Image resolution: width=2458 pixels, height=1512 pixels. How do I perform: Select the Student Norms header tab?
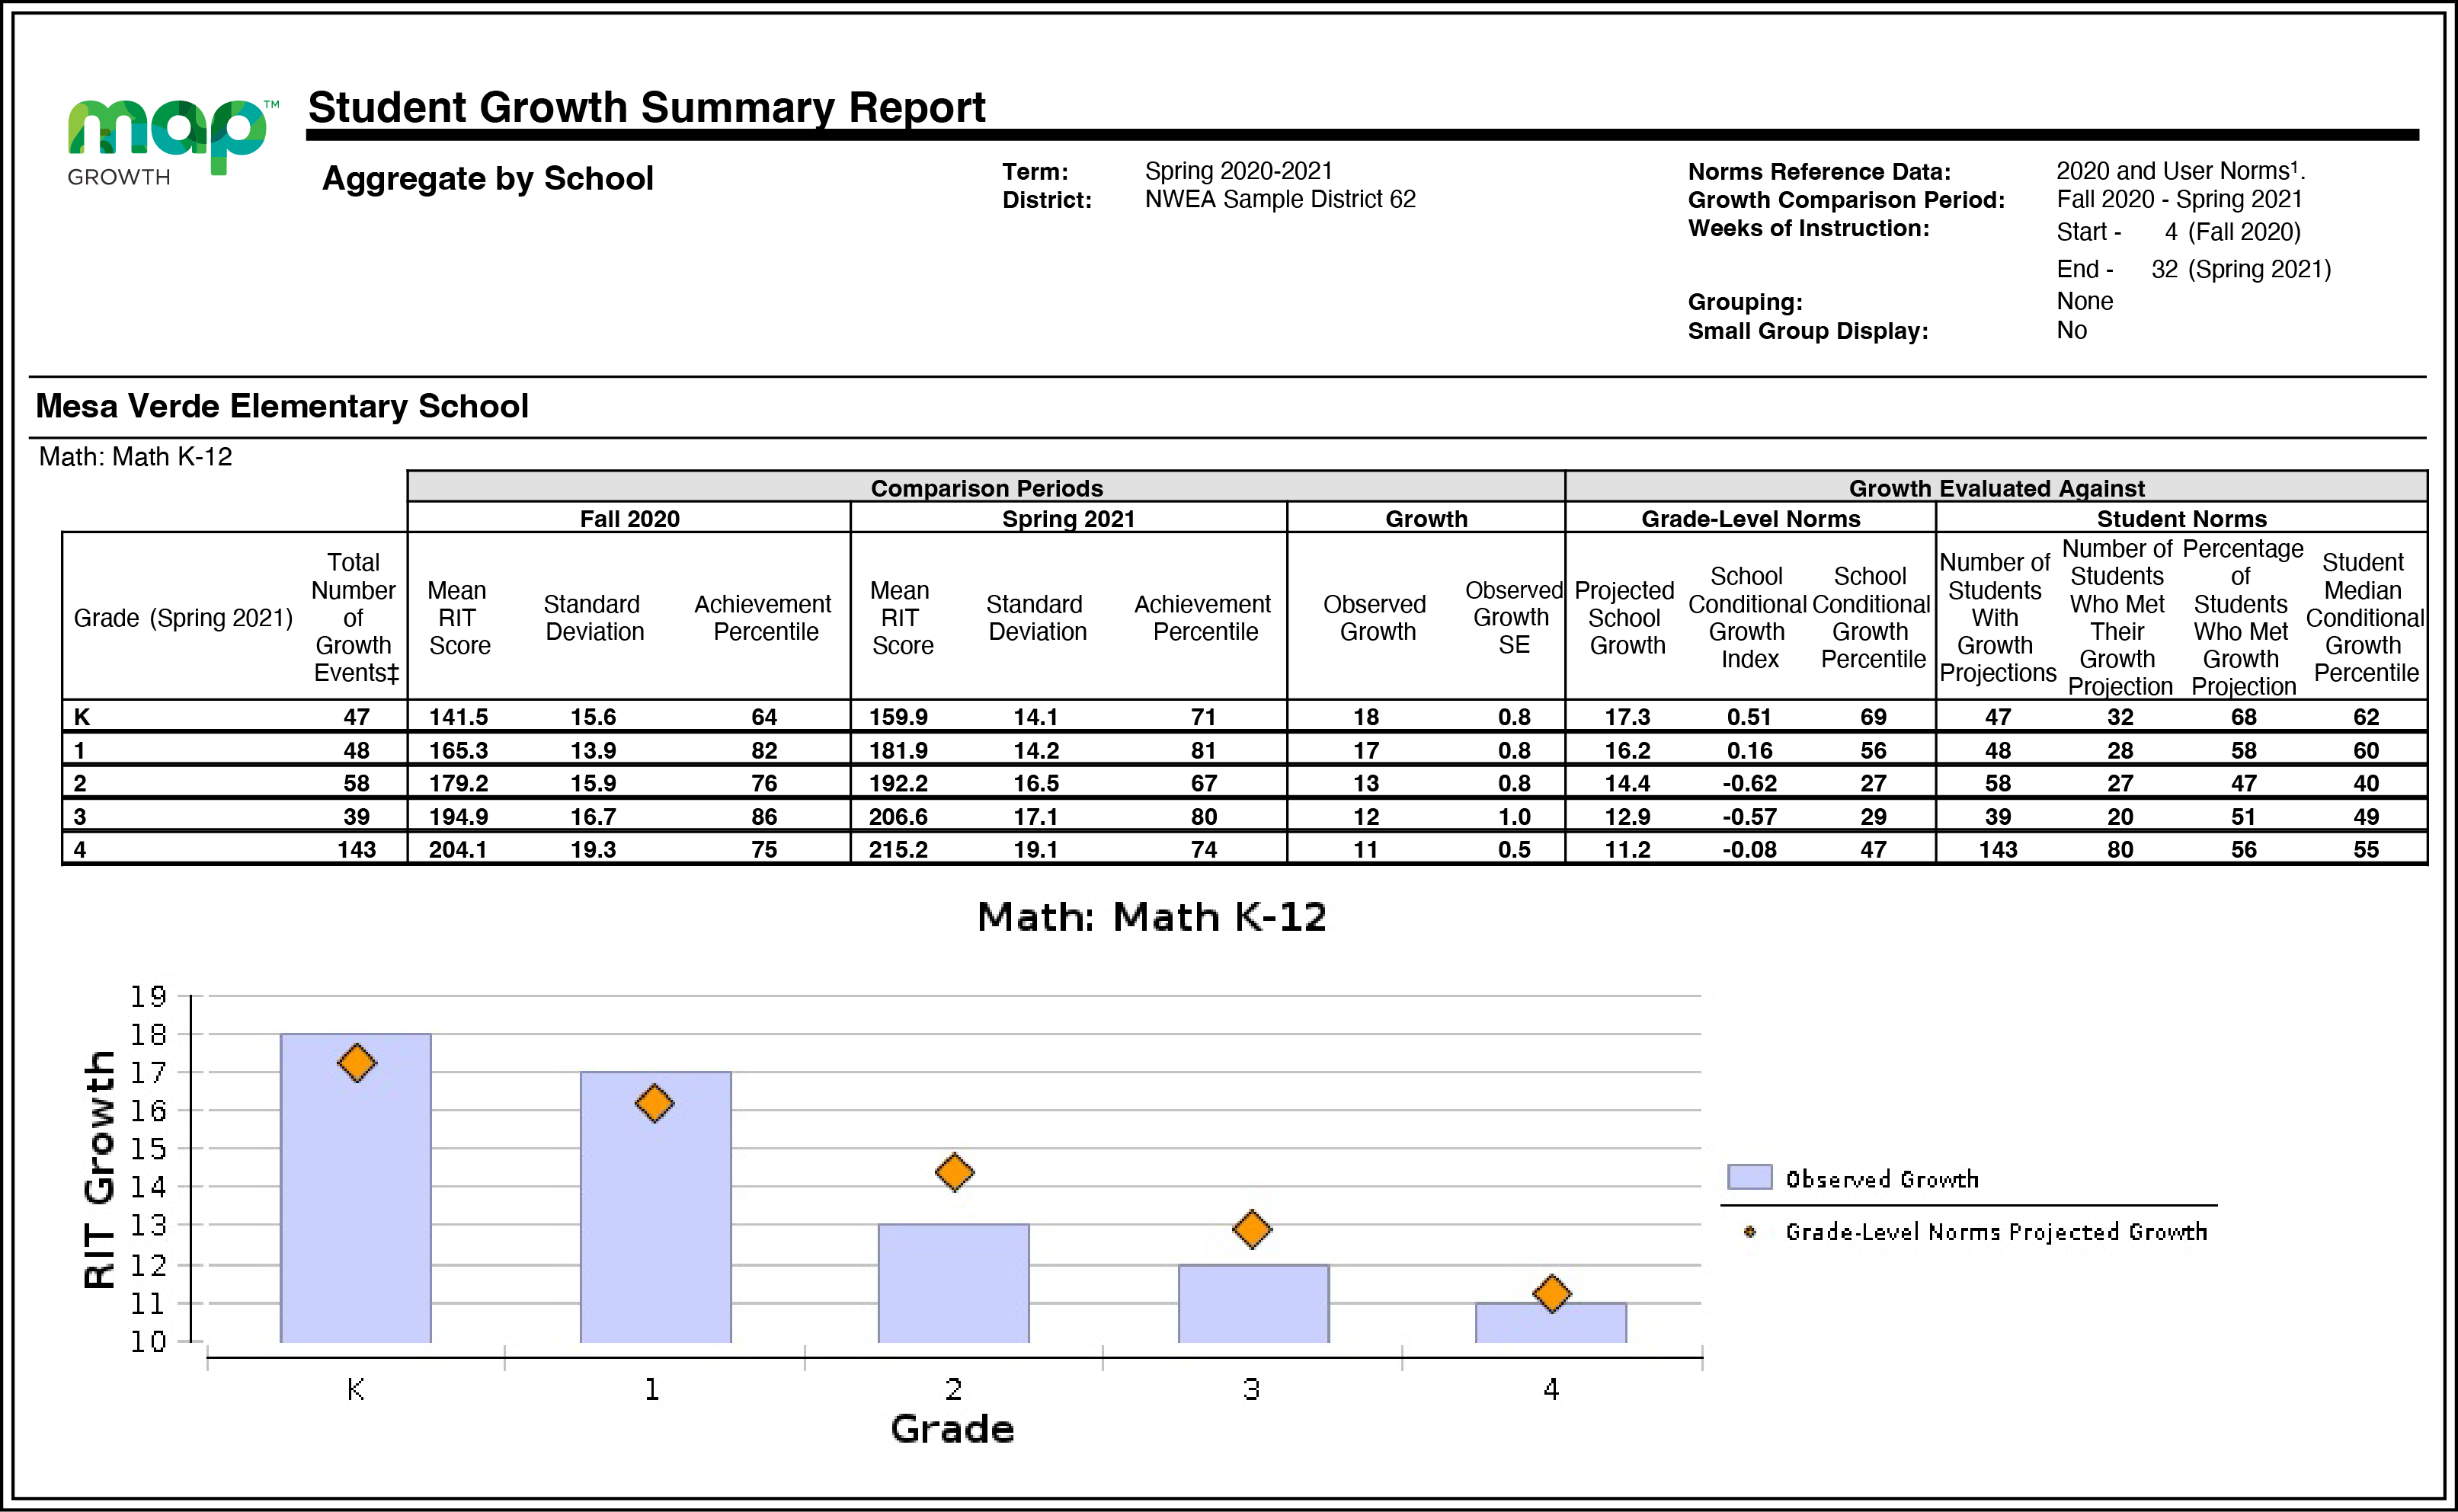click(x=2181, y=519)
